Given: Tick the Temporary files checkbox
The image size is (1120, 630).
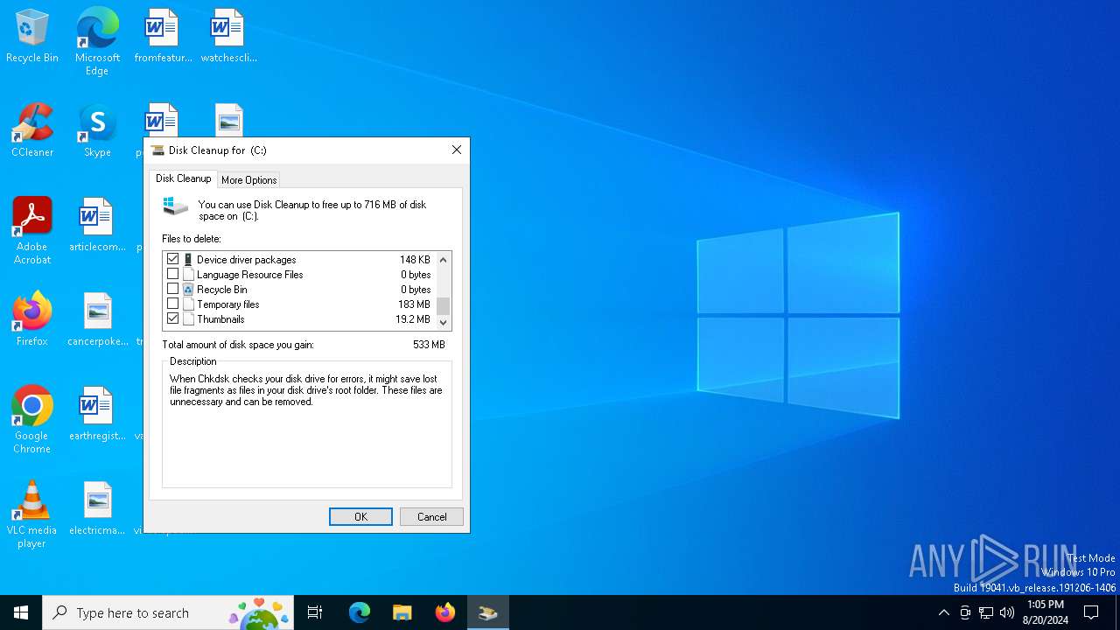Looking at the screenshot, I should coord(172,304).
